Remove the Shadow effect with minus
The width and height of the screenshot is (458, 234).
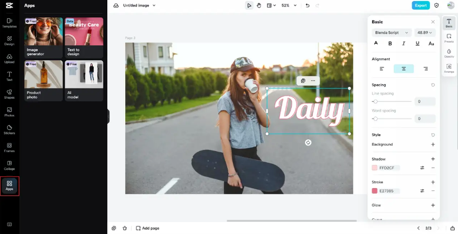(433, 168)
